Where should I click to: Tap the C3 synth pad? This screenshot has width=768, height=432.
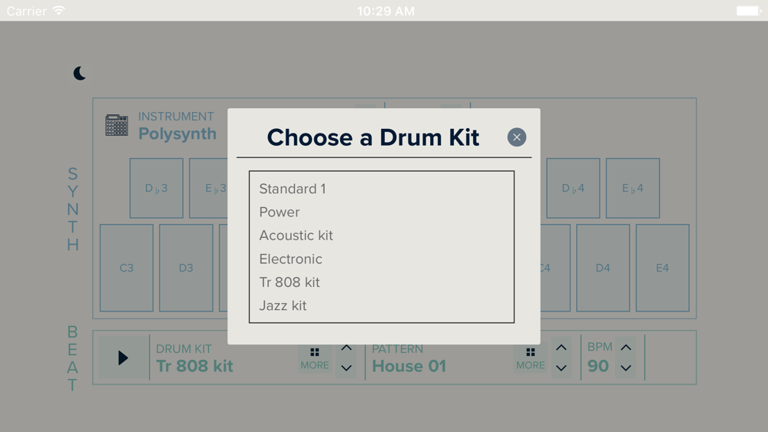127,268
